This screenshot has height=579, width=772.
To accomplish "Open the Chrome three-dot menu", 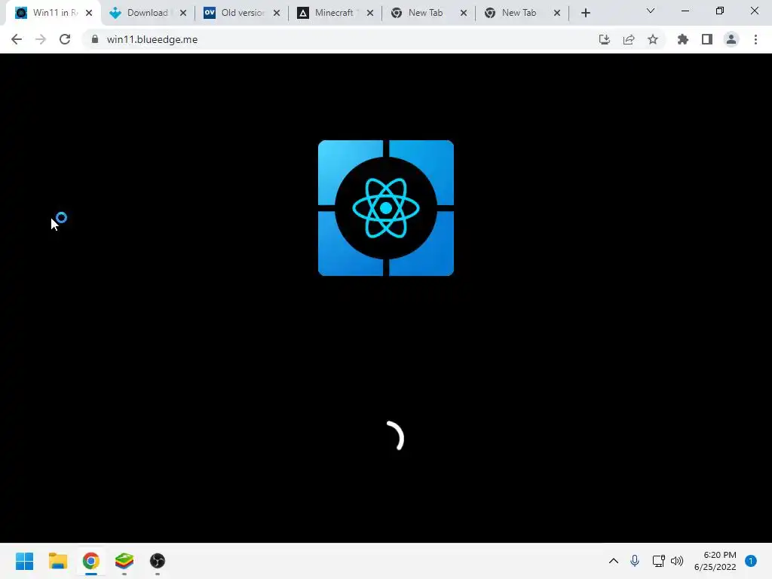I will (x=755, y=39).
